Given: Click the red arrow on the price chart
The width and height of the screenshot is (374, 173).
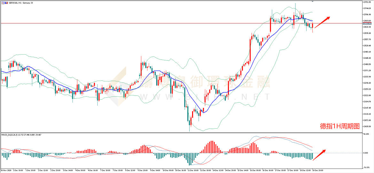Looking at the screenshot, I should click(x=322, y=19).
